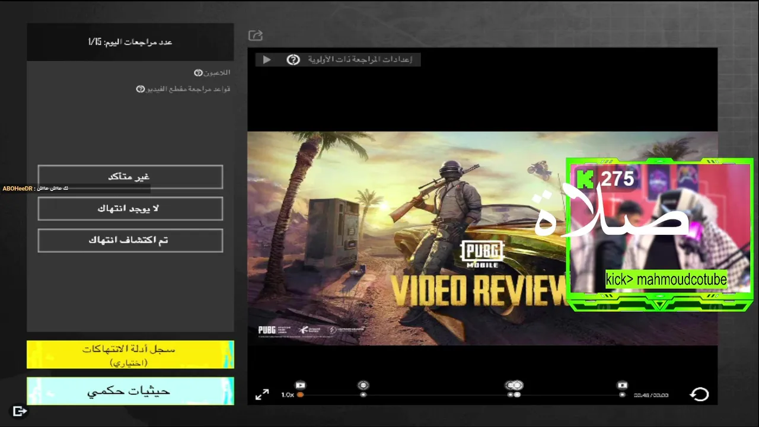Open سجل أدلة الانتهاكات optional section
The height and width of the screenshot is (427, 759).
[x=130, y=355]
